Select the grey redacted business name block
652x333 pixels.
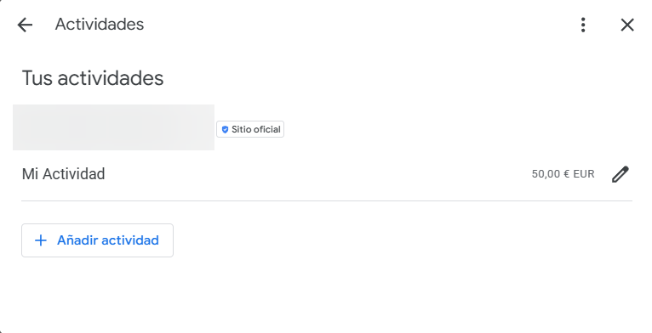point(113,127)
